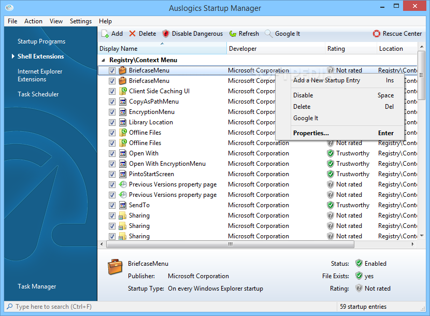Click the large briefcase icon in details panel
Image resolution: width=430 pixels, height=316 pixels.
[115, 267]
